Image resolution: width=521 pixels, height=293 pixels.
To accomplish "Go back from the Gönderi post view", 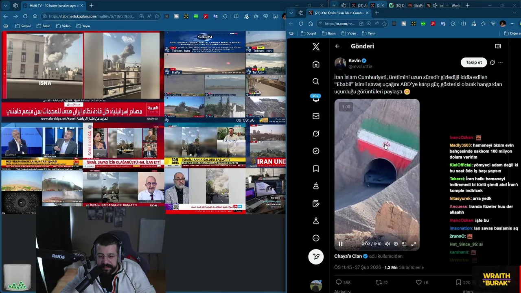I will pyautogui.click(x=337, y=46).
